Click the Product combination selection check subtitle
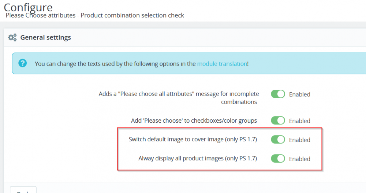This screenshot has width=366, height=193. (x=95, y=15)
